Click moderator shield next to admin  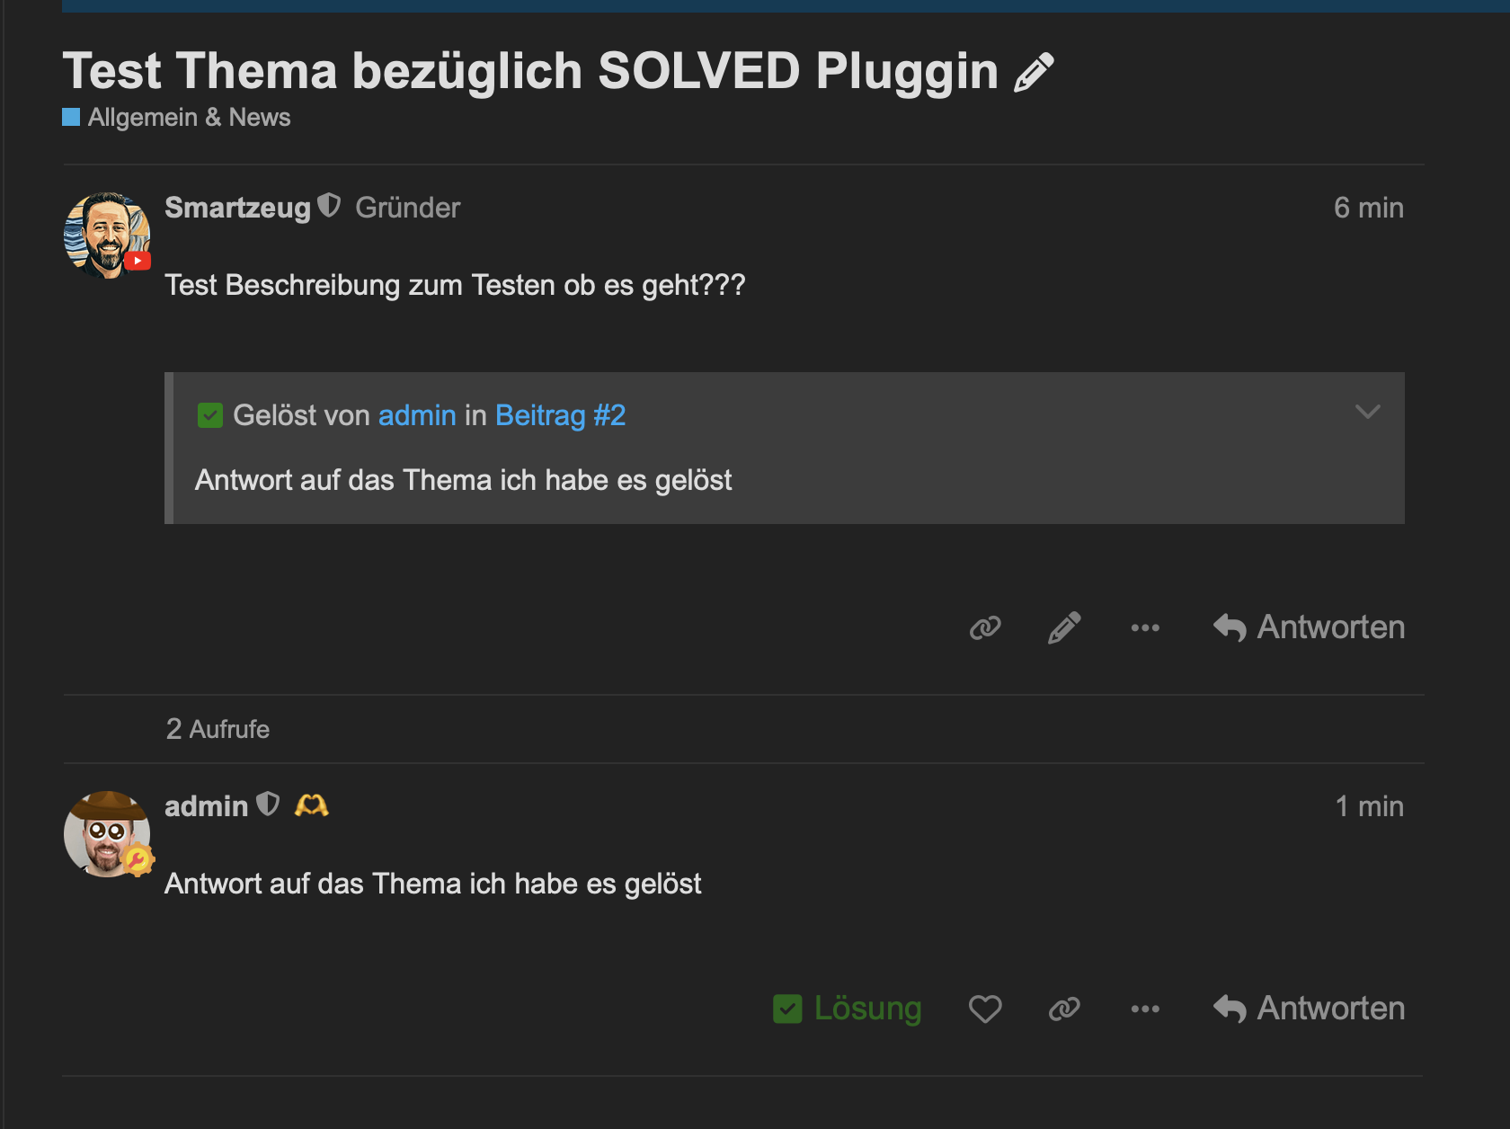(x=268, y=804)
